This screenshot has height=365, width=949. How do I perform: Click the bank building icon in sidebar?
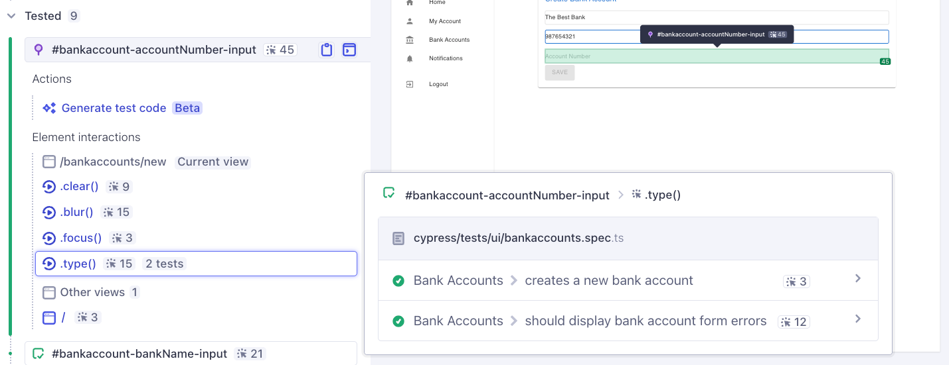point(410,40)
